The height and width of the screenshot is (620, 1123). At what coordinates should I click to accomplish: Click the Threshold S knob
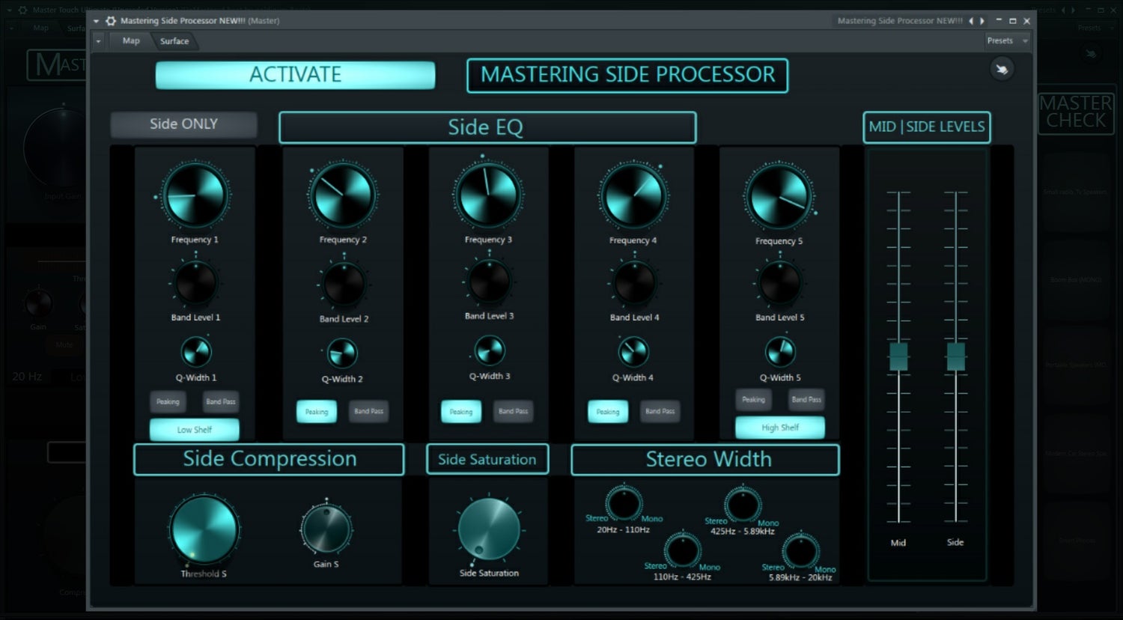(x=204, y=529)
